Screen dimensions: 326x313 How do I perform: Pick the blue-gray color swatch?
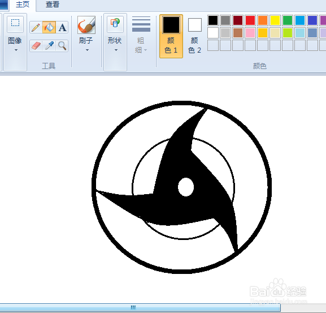312,33
